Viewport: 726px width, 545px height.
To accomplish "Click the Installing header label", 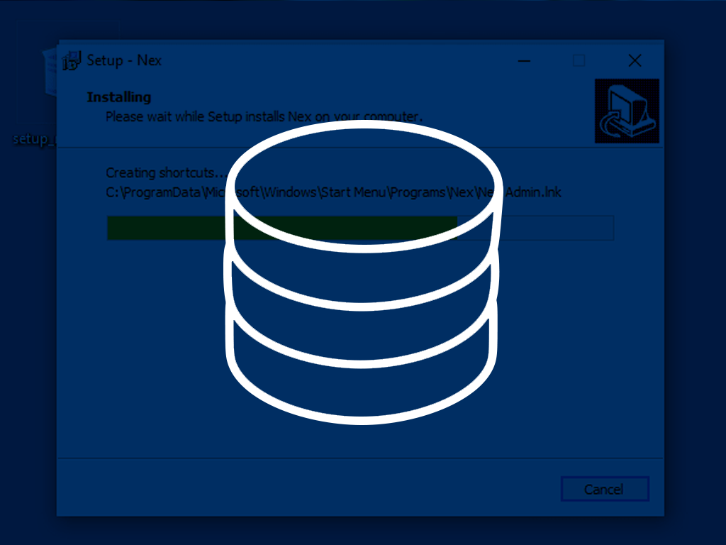I will point(118,97).
